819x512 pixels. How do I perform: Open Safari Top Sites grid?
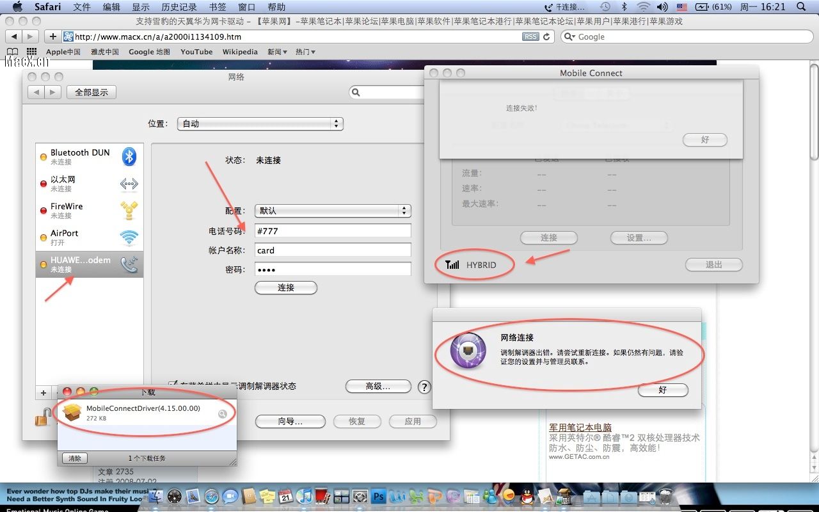pos(31,52)
